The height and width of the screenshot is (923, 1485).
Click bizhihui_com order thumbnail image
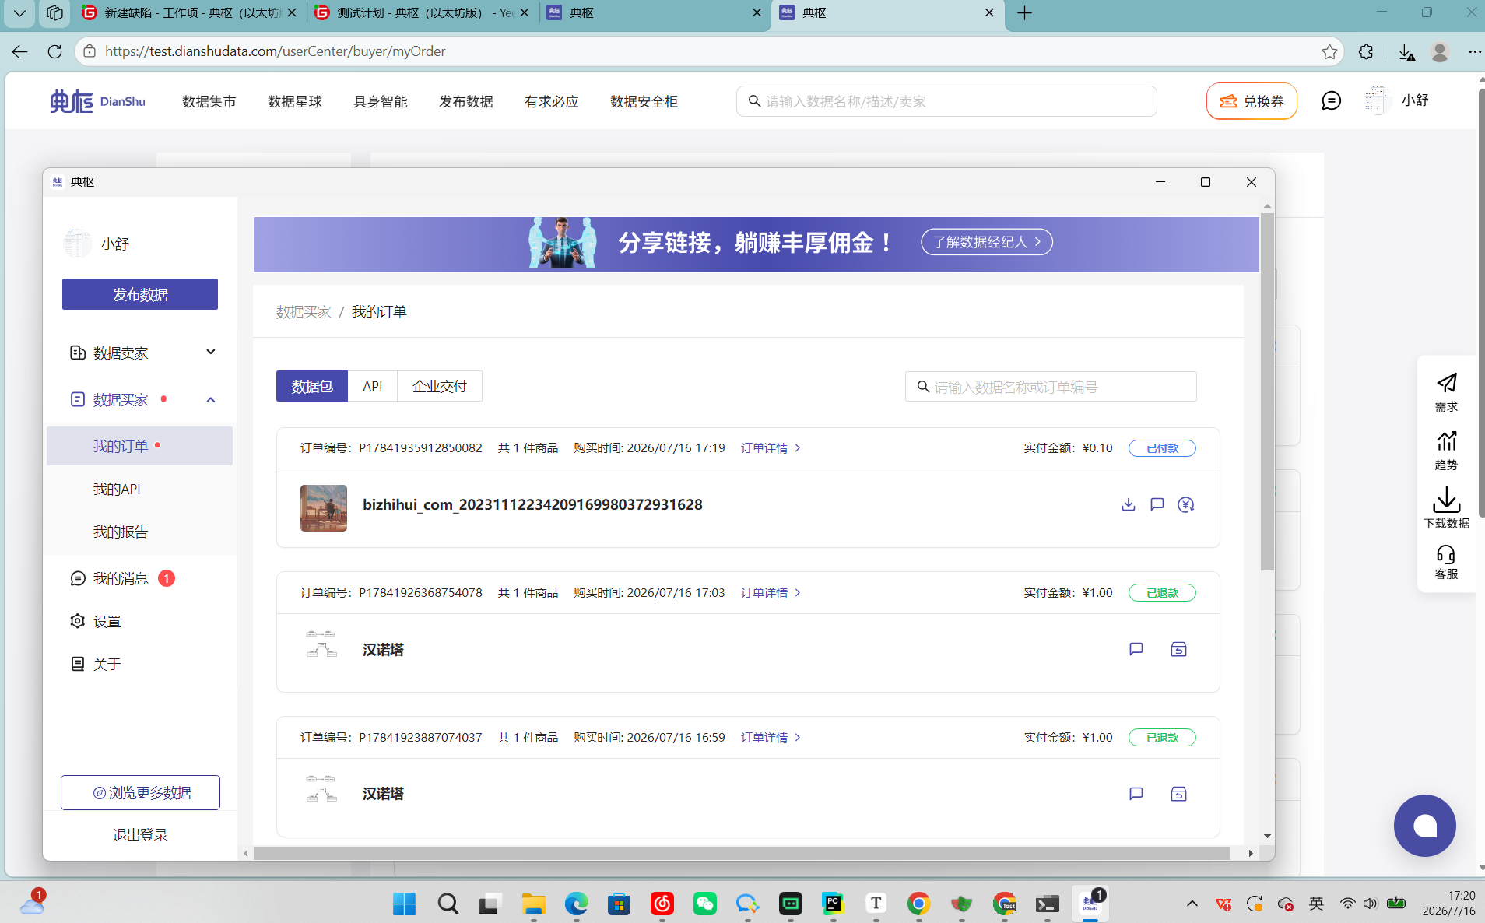tap(324, 508)
